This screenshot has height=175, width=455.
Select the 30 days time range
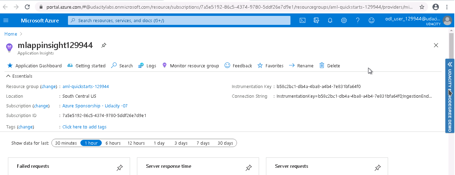(225, 143)
